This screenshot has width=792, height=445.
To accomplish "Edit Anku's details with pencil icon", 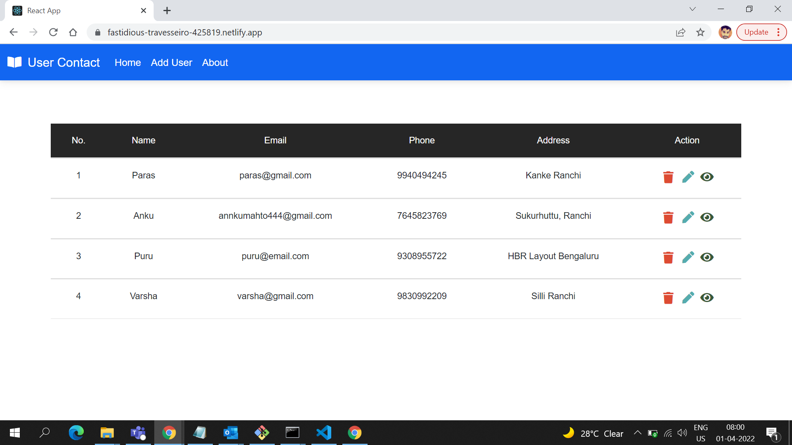I will [x=688, y=217].
